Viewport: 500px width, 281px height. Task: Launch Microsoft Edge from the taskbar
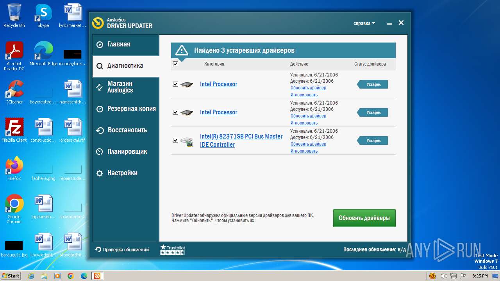click(84, 276)
